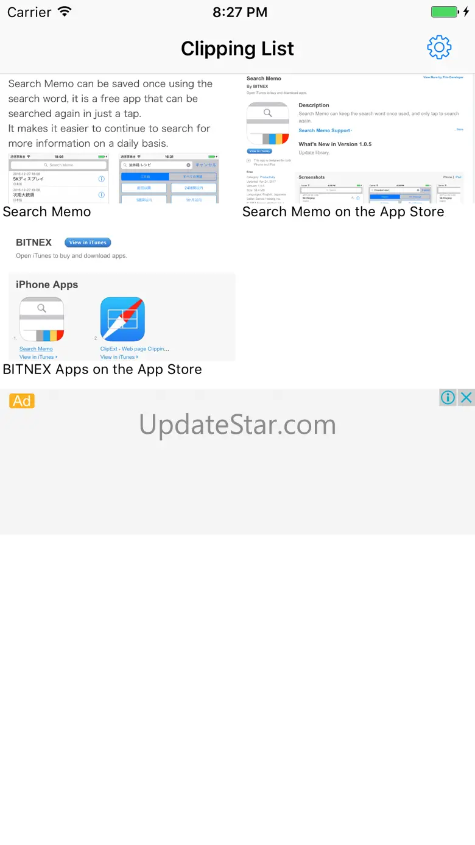Click the UpdateStar.com ad text
475x845 pixels.
tap(237, 425)
